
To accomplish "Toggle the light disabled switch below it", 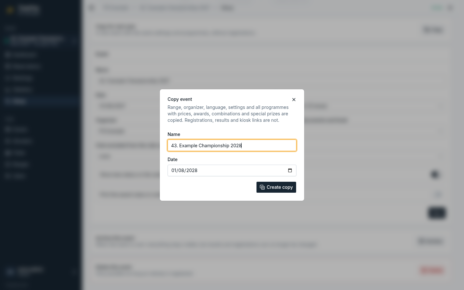I will (x=437, y=194).
